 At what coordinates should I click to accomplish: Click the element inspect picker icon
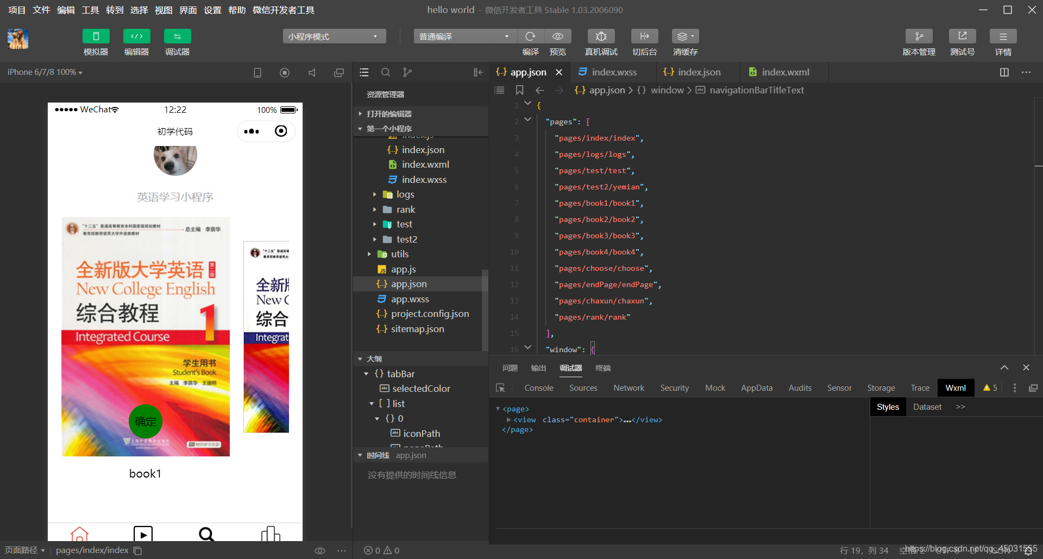[x=500, y=388]
